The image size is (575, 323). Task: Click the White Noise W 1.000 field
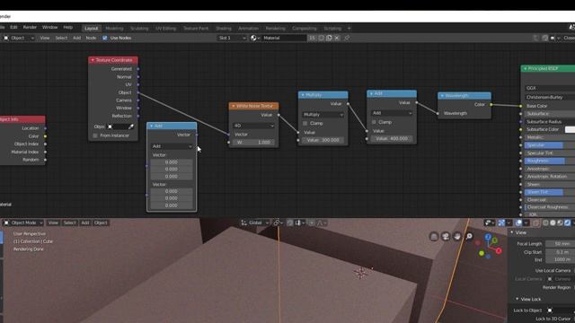pos(253,142)
